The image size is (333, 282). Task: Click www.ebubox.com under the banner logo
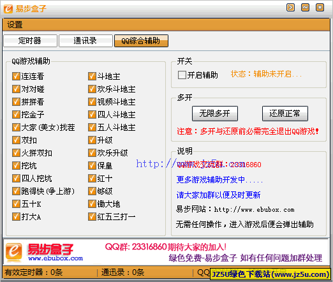(x=56, y=258)
